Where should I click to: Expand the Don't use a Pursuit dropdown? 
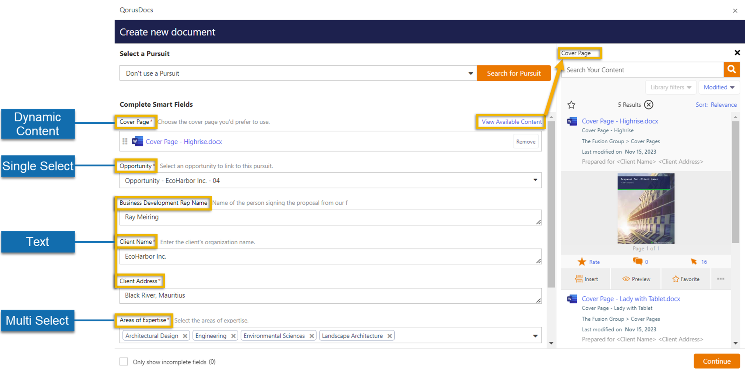point(471,73)
